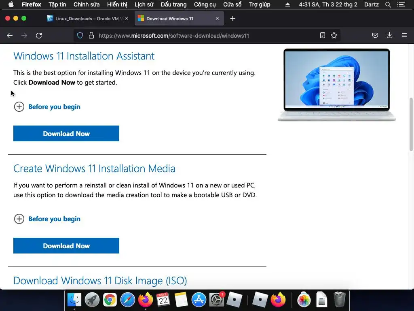The height and width of the screenshot is (311, 414).
Task: Open Spotlight search in menu bar
Action: (388, 4)
